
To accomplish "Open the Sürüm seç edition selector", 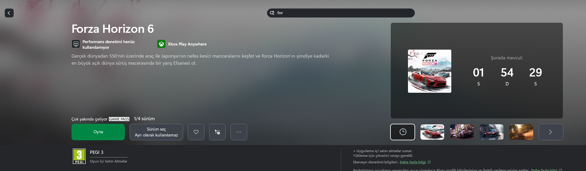I will click(x=156, y=132).
